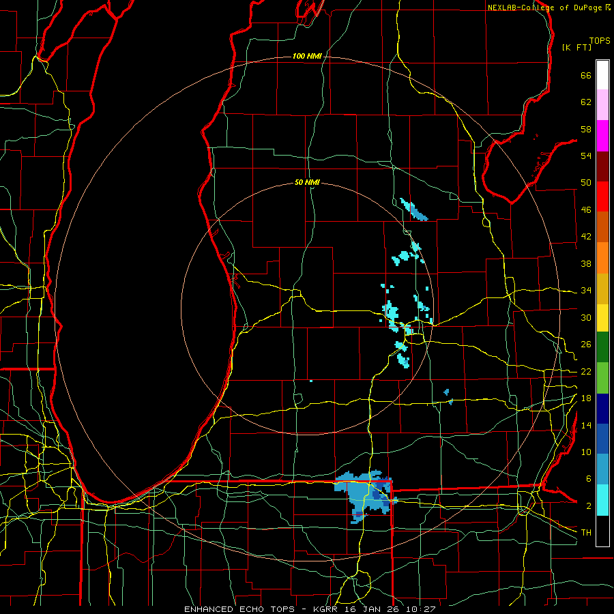Click the 42 value on the scale
Viewport: 614px width, 614px height.
tap(586, 237)
